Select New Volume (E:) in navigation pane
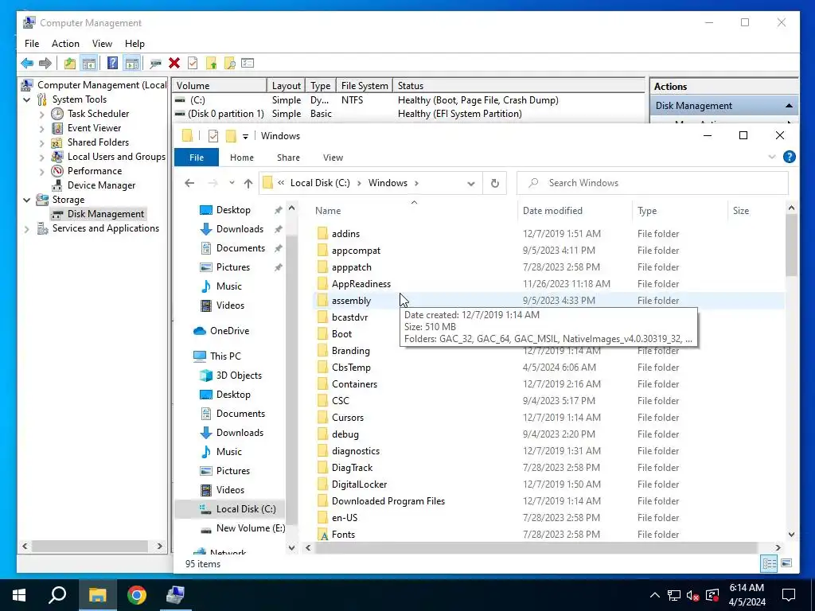Image resolution: width=815 pixels, height=611 pixels. (x=251, y=528)
